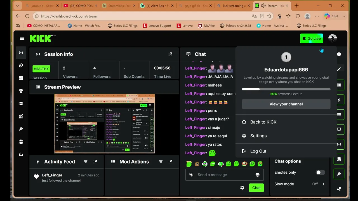This screenshot has height=201, width=358.
Task: Open a new browser tab
Action: coord(296,6)
